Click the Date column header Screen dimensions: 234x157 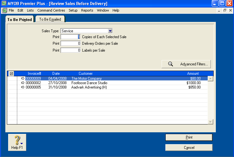[56, 73]
